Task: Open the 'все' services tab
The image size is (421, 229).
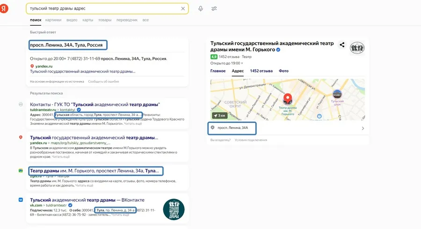Action: (145, 20)
